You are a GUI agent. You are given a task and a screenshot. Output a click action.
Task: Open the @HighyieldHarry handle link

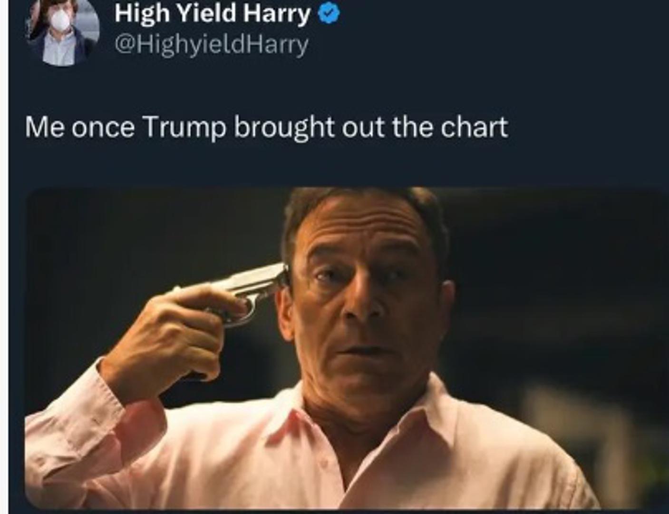pos(212,45)
